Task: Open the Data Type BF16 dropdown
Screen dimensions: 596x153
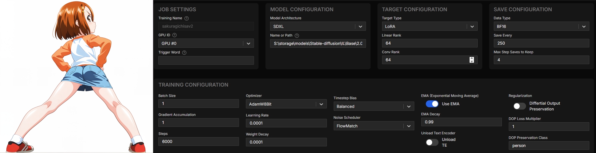Action: (x=541, y=26)
